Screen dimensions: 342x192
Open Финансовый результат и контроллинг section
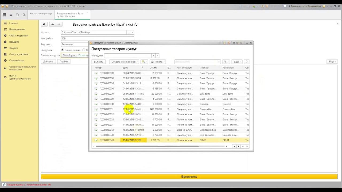click(22, 68)
